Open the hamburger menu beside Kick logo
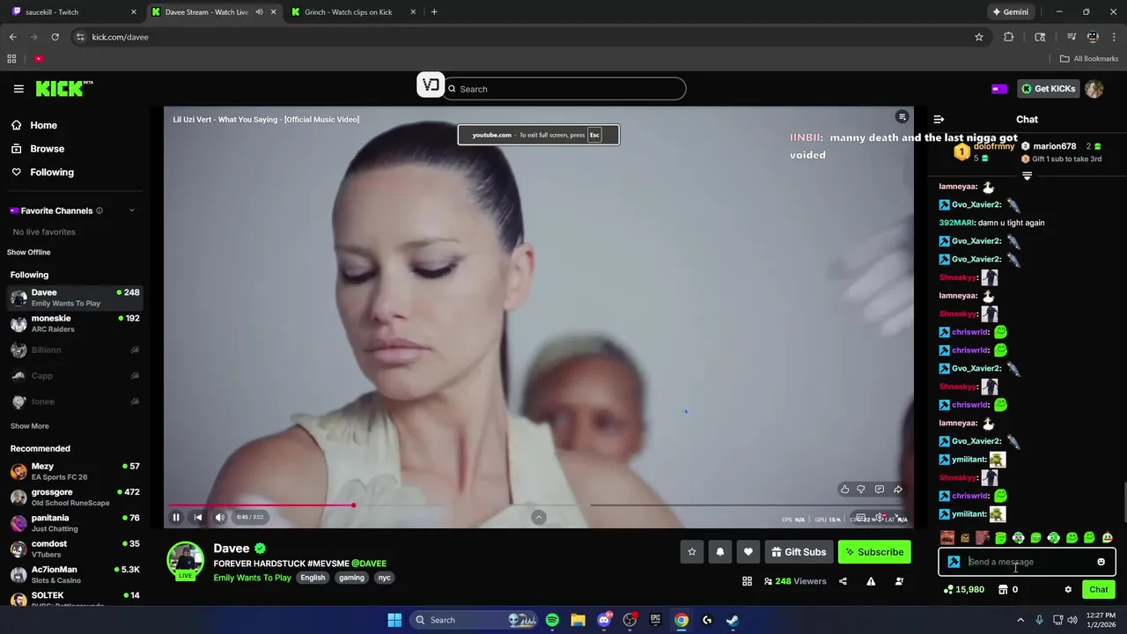This screenshot has height=634, width=1127. pos(18,89)
